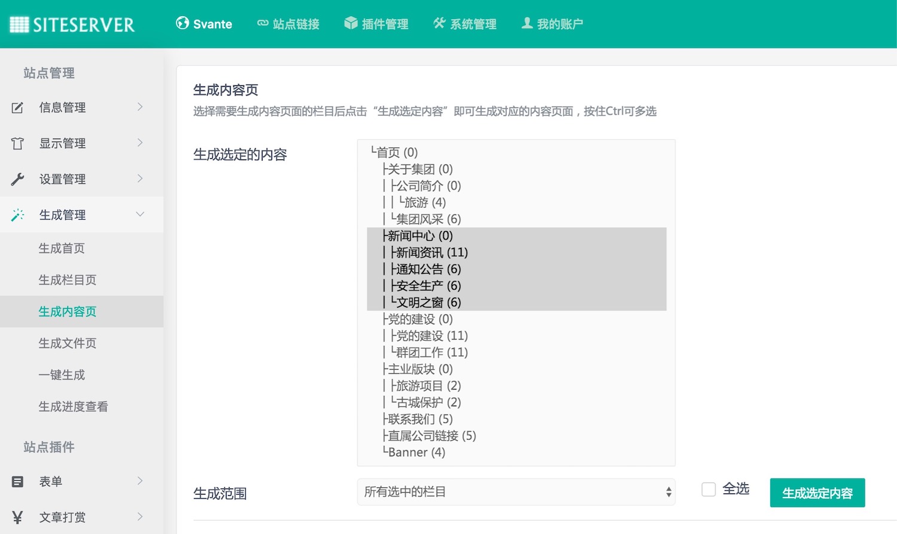Open the 站点链接 menu
The width and height of the screenshot is (897, 534).
click(288, 24)
